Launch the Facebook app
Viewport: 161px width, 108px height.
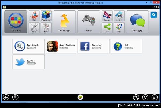(94, 46)
